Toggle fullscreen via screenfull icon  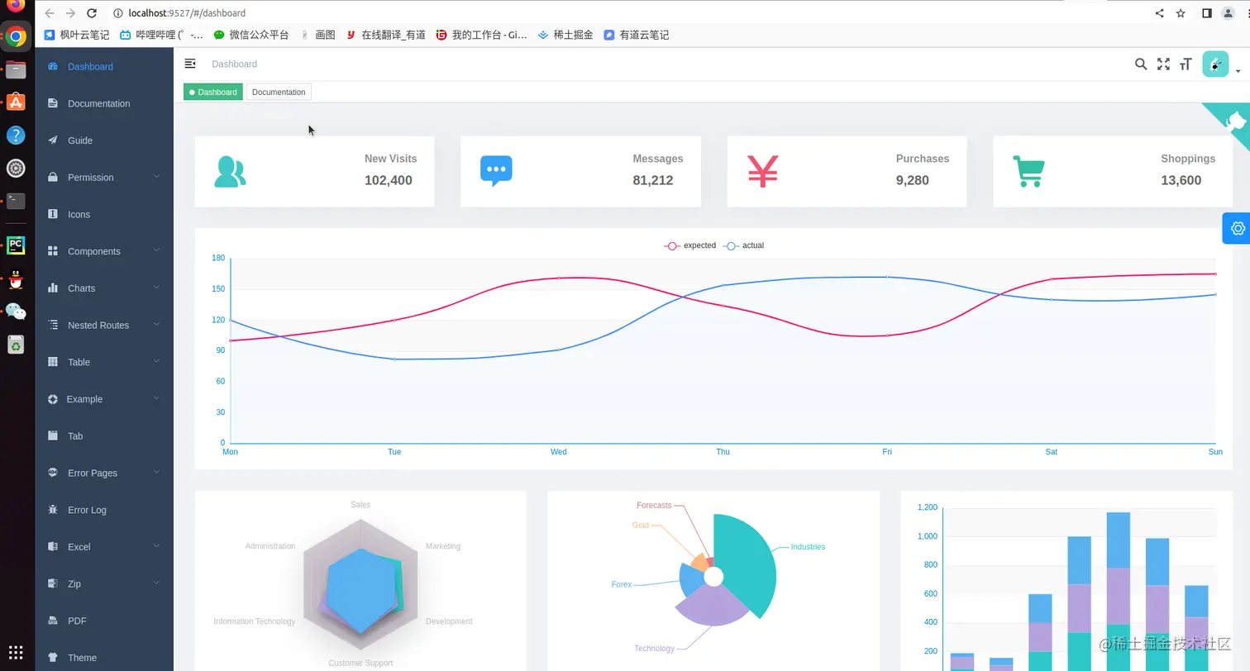pyautogui.click(x=1163, y=64)
